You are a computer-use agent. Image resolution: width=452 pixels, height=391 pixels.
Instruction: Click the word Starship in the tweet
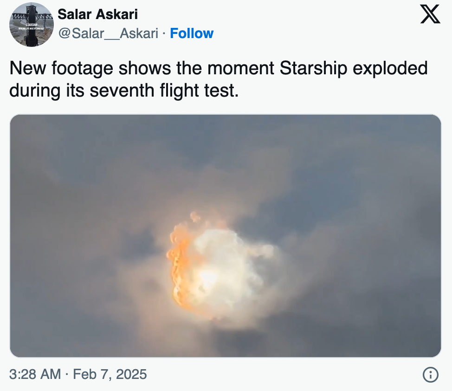tap(313, 68)
